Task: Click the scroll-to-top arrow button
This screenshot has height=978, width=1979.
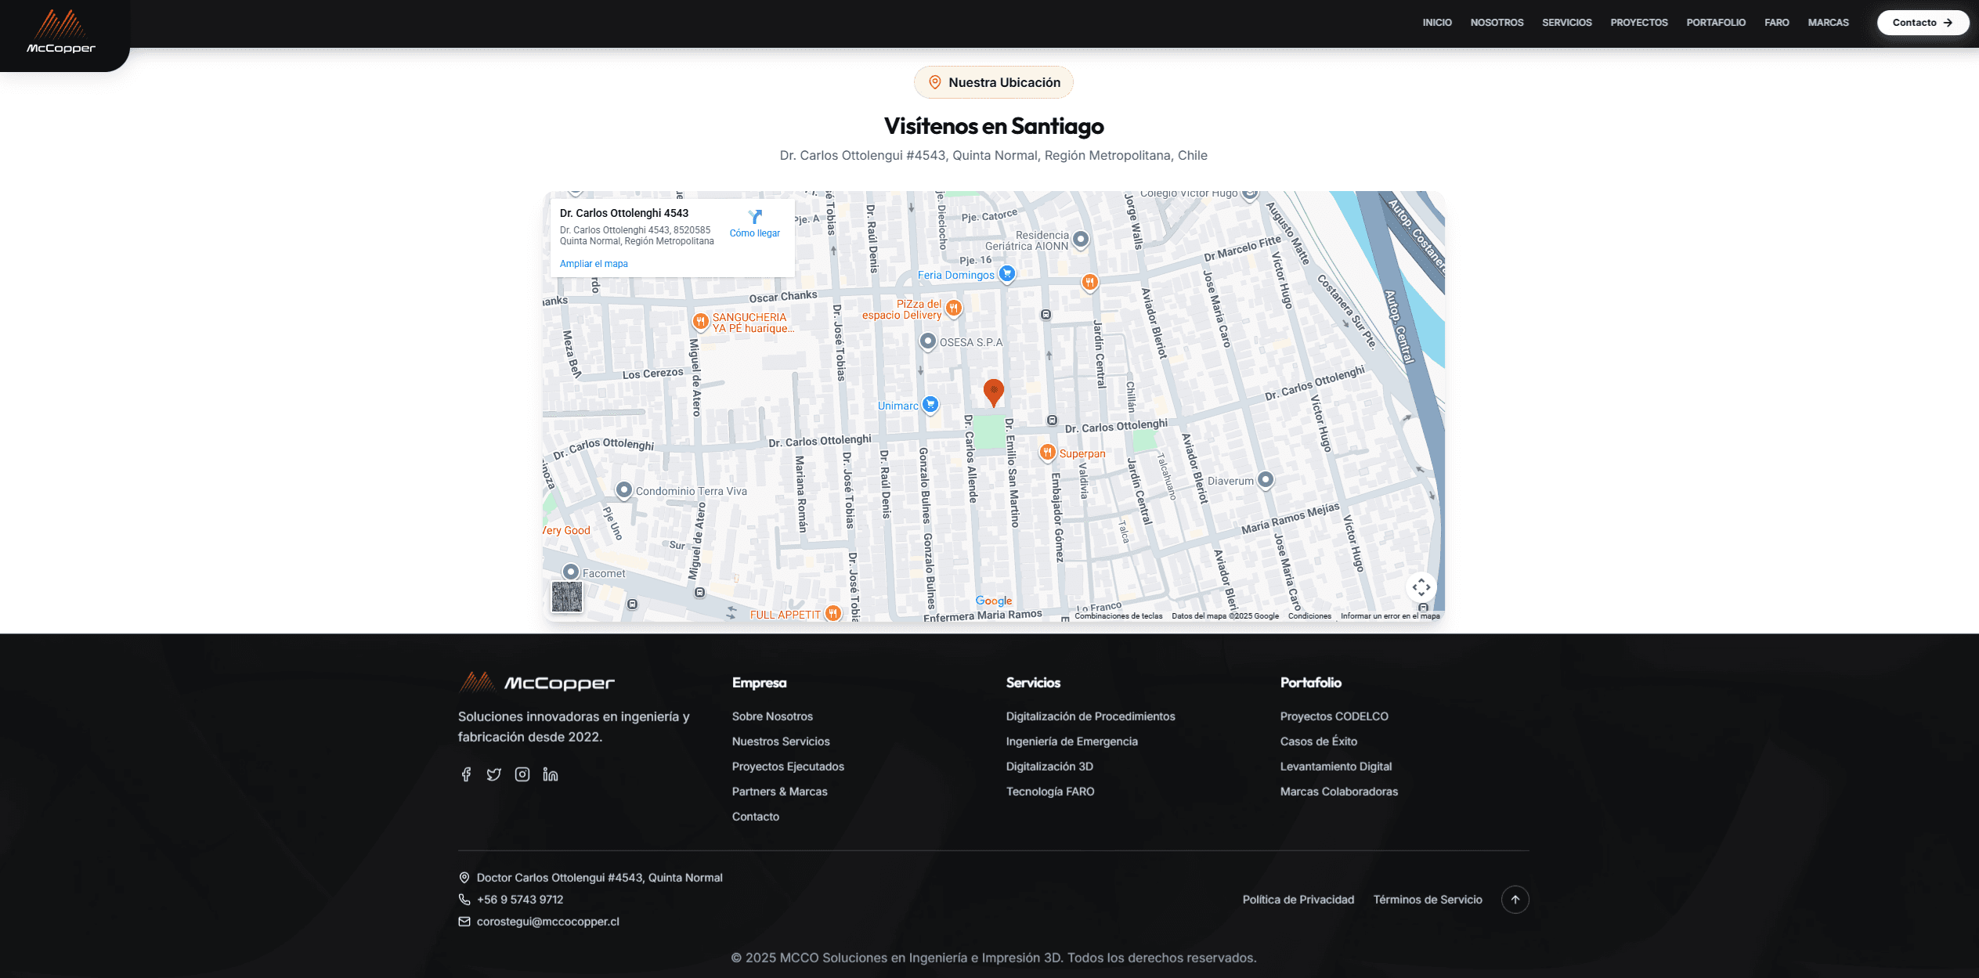Action: coord(1515,900)
